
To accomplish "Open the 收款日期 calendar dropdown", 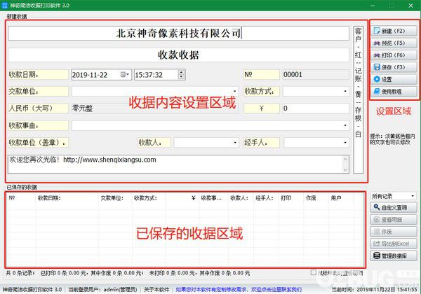I will pyautogui.click(x=125, y=75).
